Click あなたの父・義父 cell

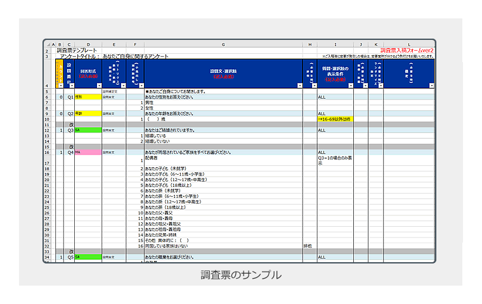pyautogui.click(x=223, y=213)
